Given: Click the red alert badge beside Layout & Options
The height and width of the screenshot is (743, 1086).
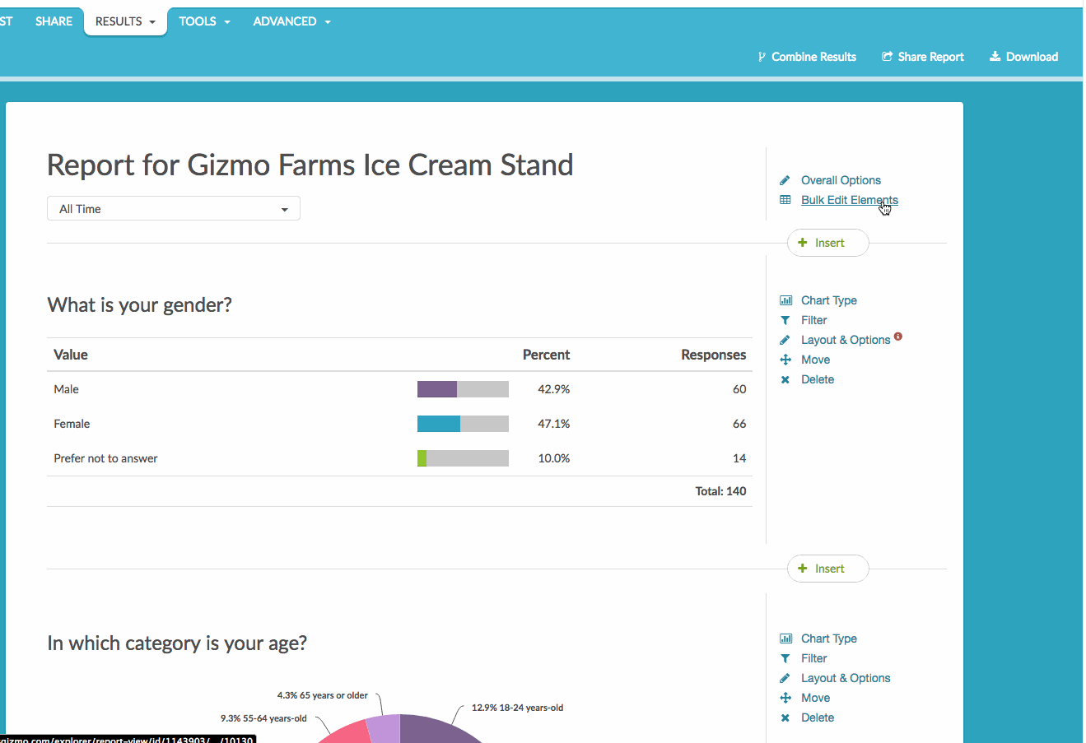Looking at the screenshot, I should [x=898, y=337].
